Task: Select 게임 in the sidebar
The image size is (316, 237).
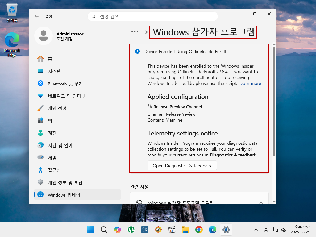Action: point(77,158)
